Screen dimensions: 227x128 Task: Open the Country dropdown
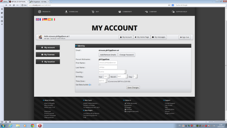click(112, 72)
